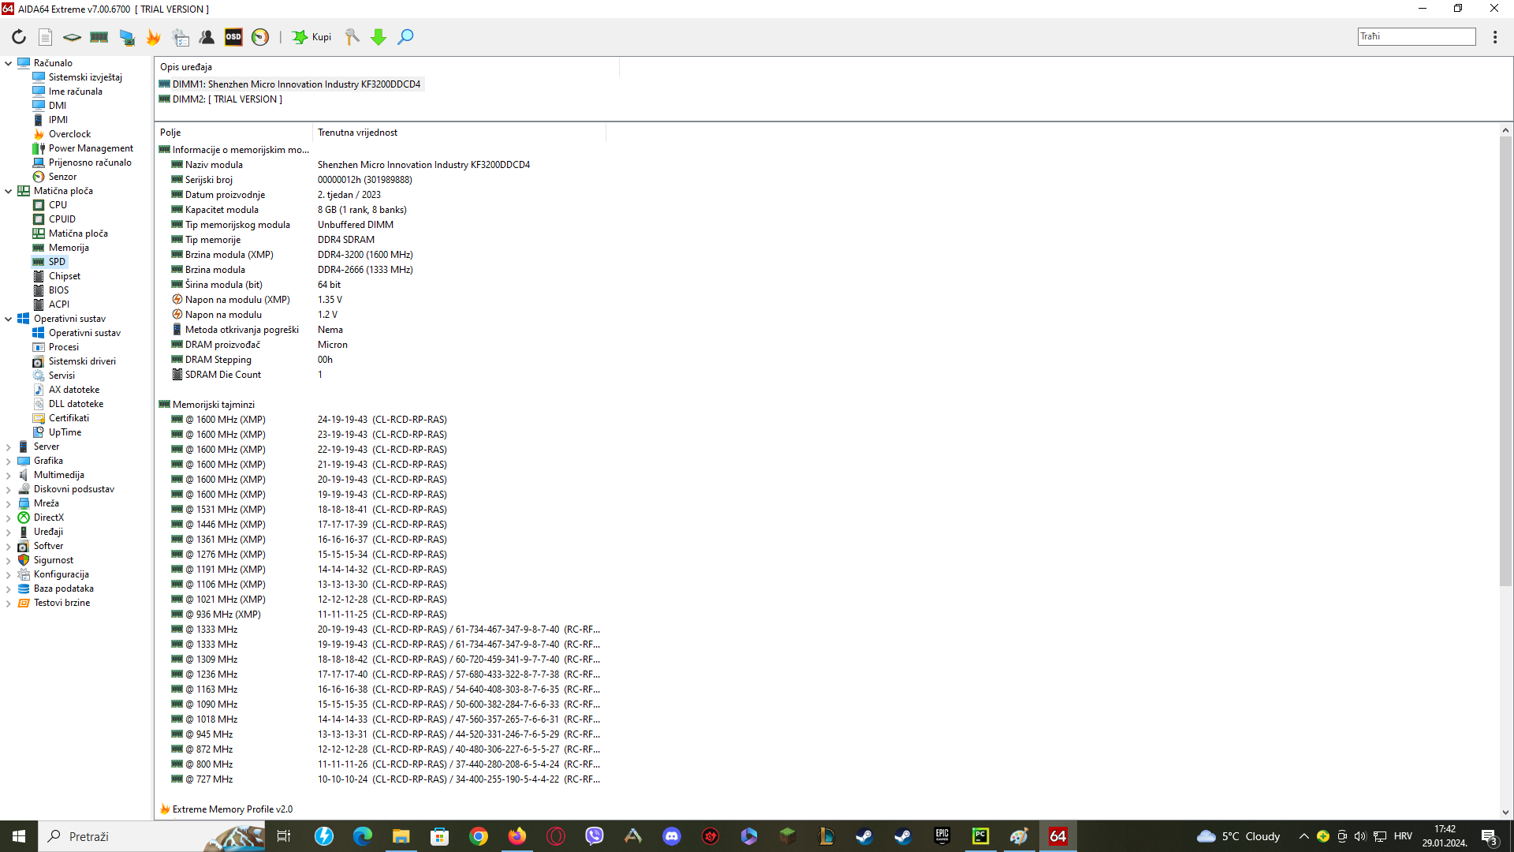The height and width of the screenshot is (852, 1514).
Task: Expand the DirectX tree node
Action: [9, 518]
